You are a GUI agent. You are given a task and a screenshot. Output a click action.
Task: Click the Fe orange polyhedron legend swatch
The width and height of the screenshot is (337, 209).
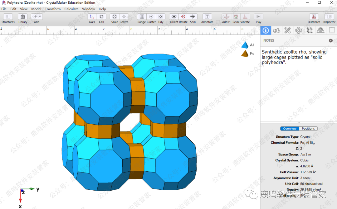(245, 54)
